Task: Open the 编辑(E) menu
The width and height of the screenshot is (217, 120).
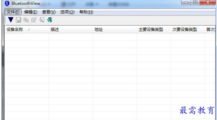Action: pyautogui.click(x=30, y=12)
